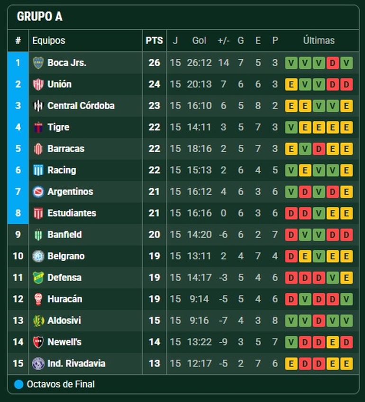
Task: Sort by the Gol column header
Action: pyautogui.click(x=199, y=41)
